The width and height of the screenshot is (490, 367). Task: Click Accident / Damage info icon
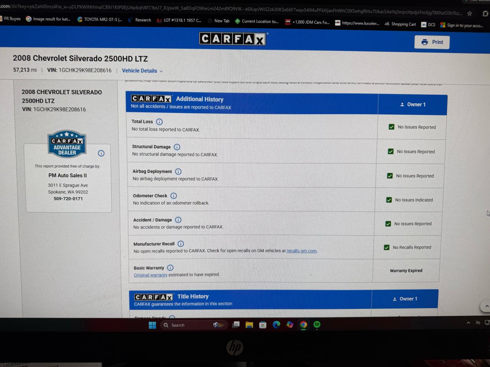[178, 220]
